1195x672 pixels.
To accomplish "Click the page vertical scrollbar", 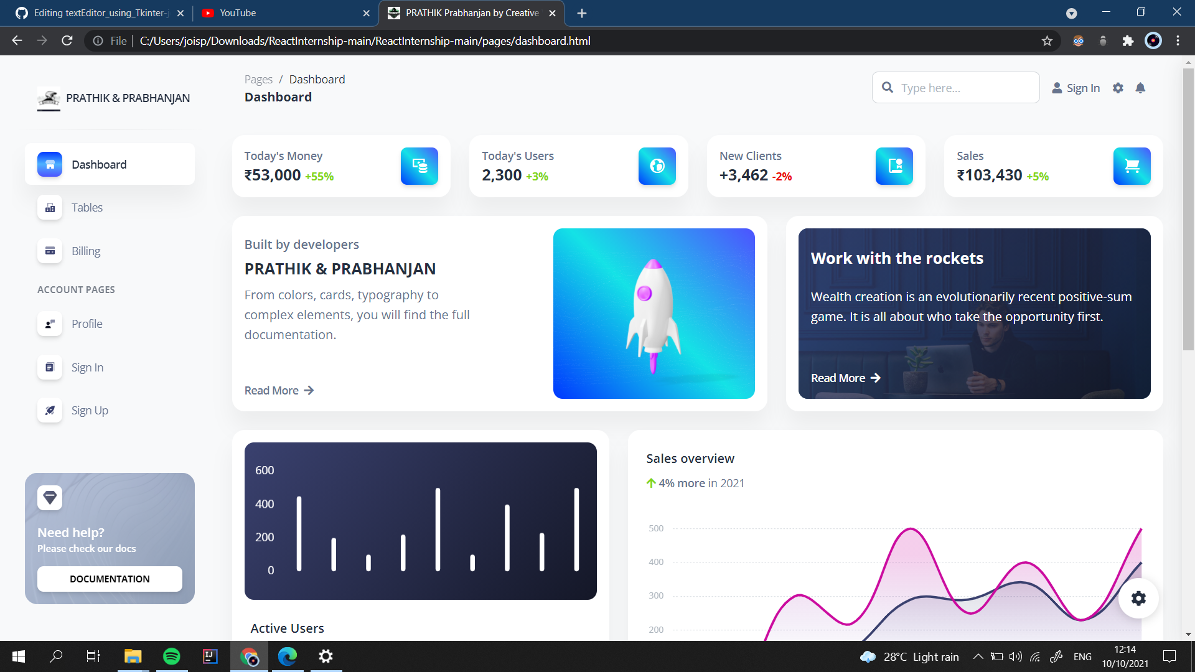I will (1188, 208).
